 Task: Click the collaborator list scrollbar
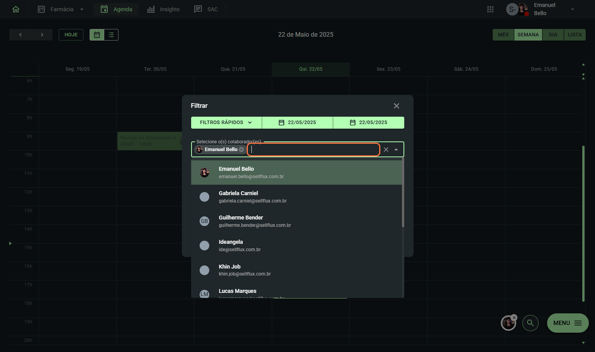tap(403, 193)
